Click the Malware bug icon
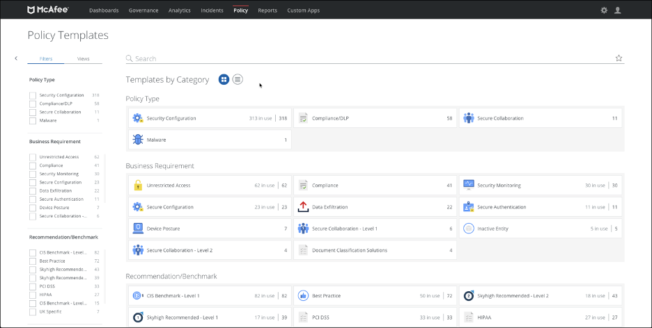652x328 pixels. tap(138, 140)
